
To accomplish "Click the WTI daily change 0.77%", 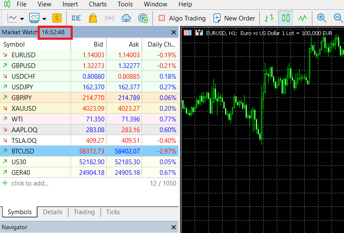I will click(x=168, y=119).
